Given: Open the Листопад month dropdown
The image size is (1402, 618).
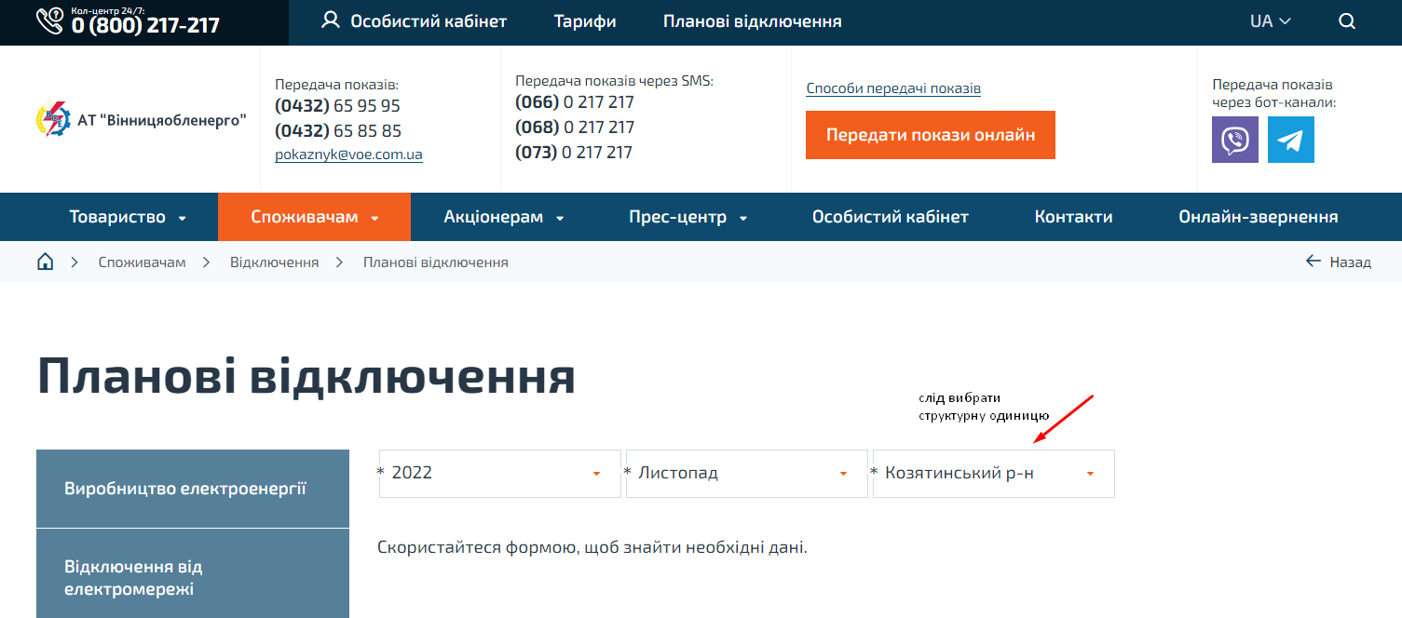Looking at the screenshot, I should click(842, 473).
